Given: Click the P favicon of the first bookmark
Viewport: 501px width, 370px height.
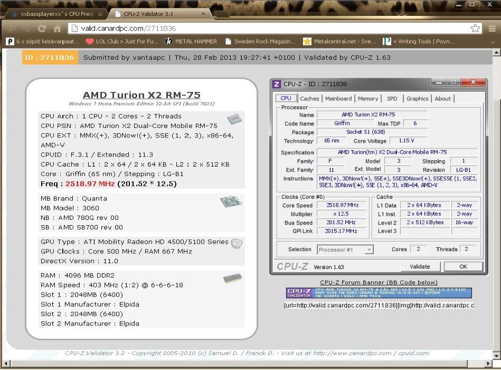Looking at the screenshot, I should pos(10,41).
